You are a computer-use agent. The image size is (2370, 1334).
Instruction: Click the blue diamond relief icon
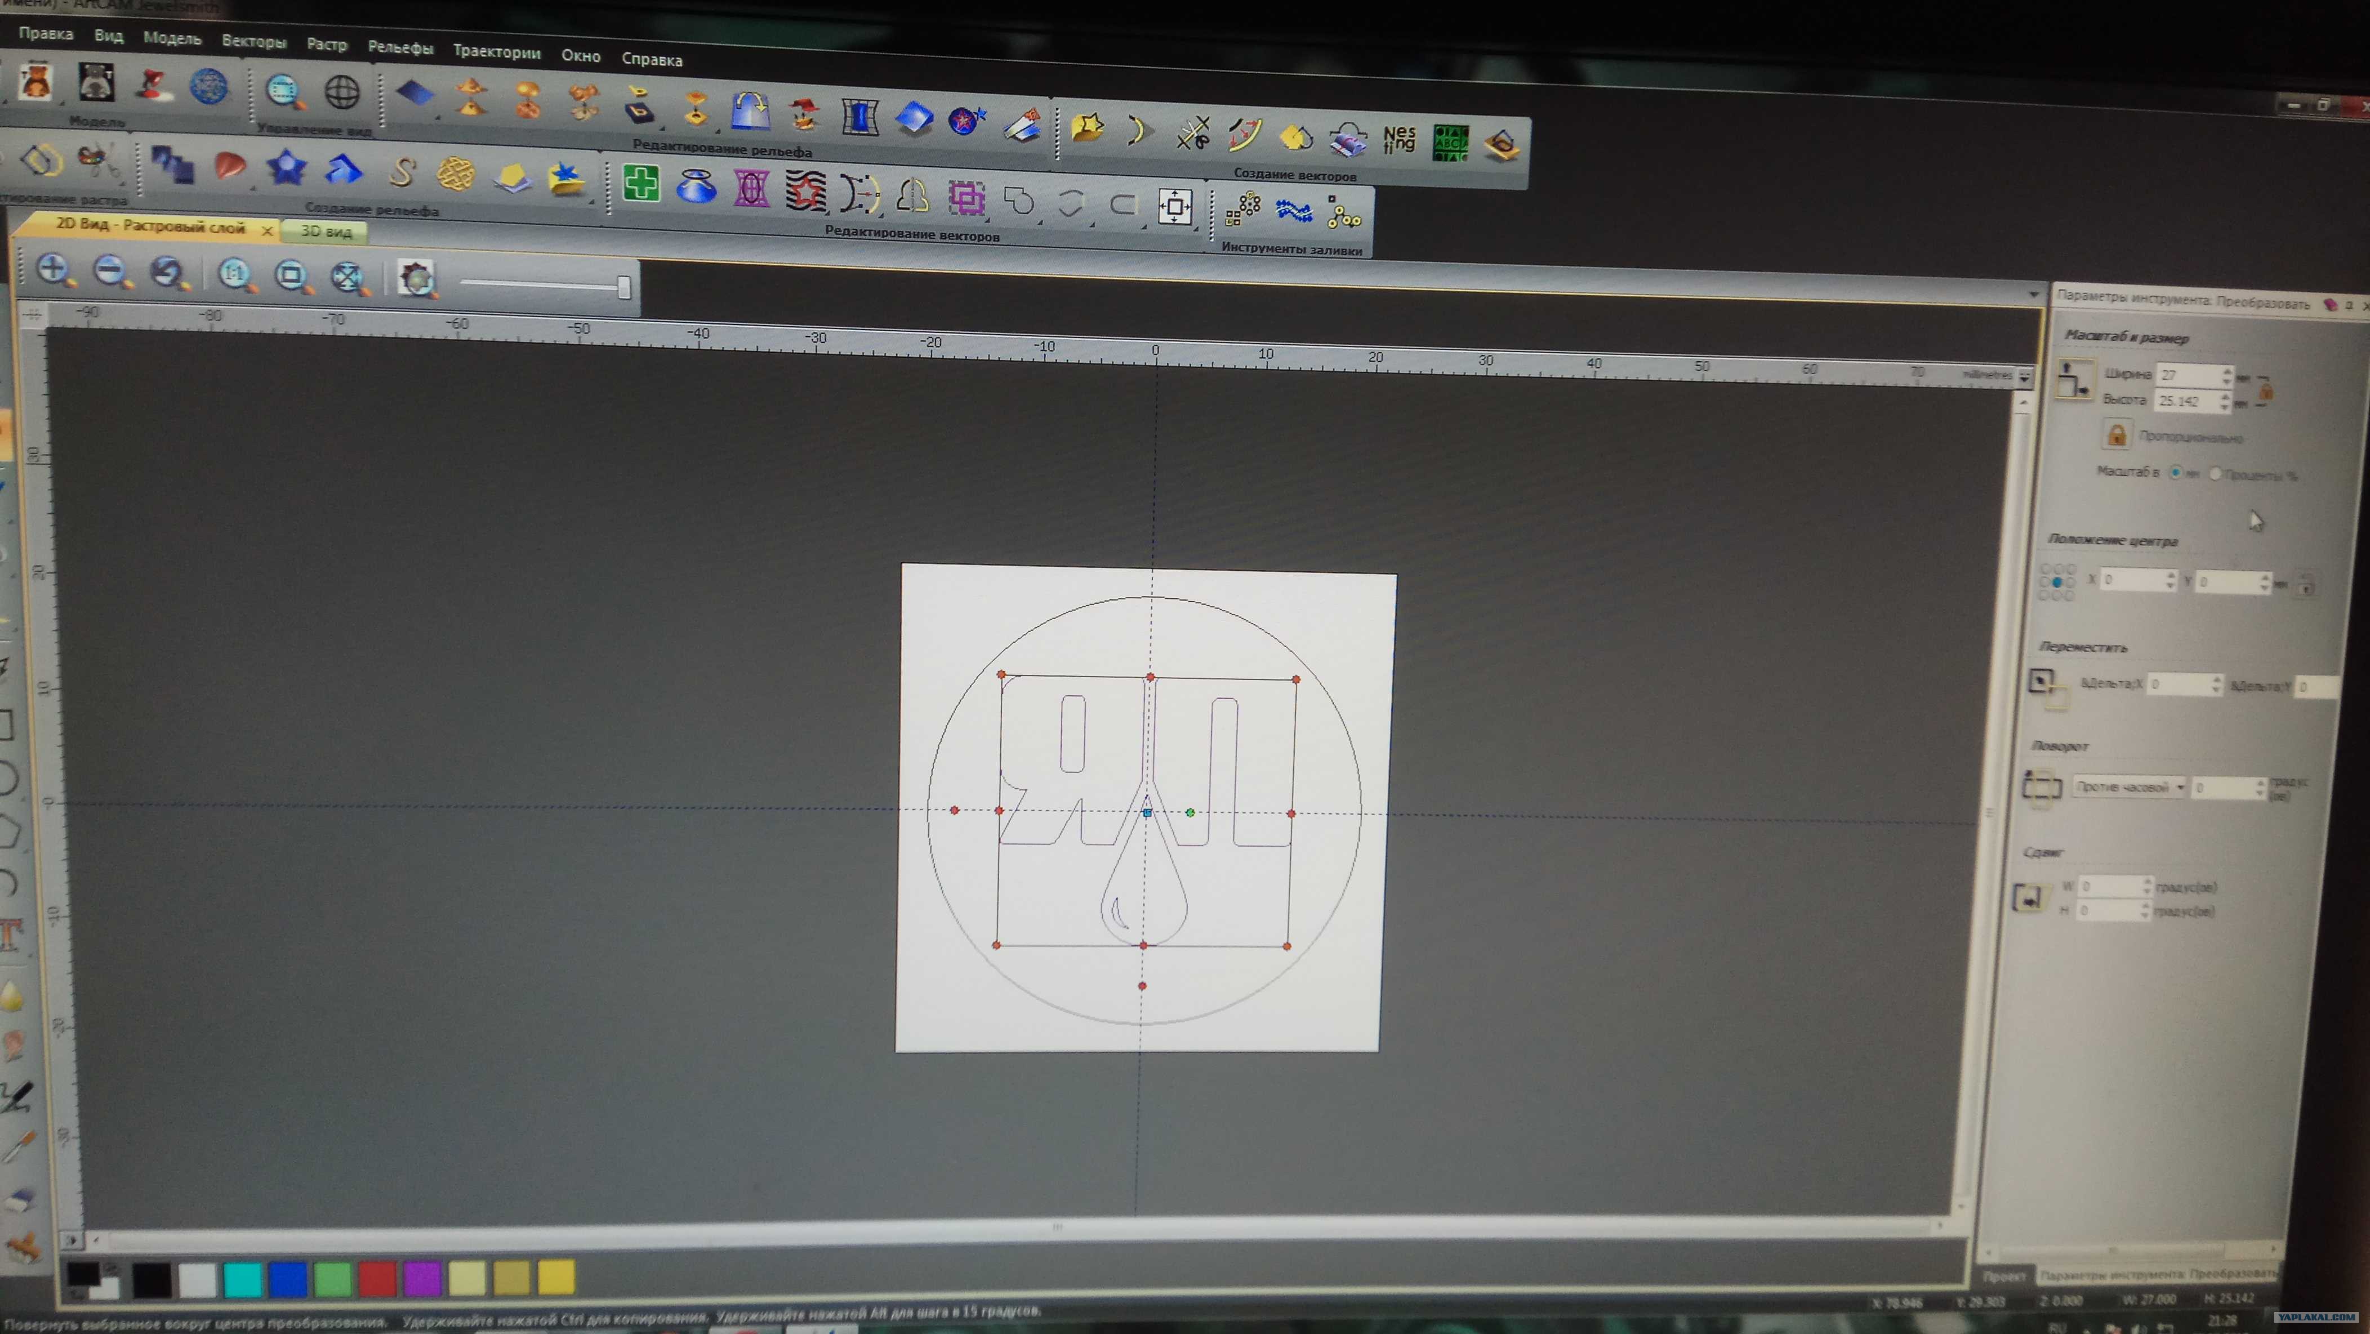(x=415, y=94)
